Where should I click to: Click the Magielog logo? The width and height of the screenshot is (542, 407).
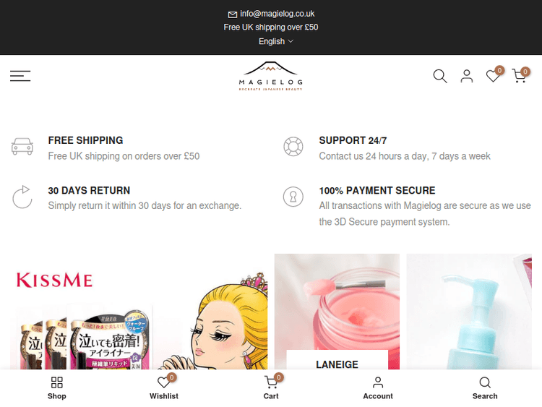click(271, 76)
